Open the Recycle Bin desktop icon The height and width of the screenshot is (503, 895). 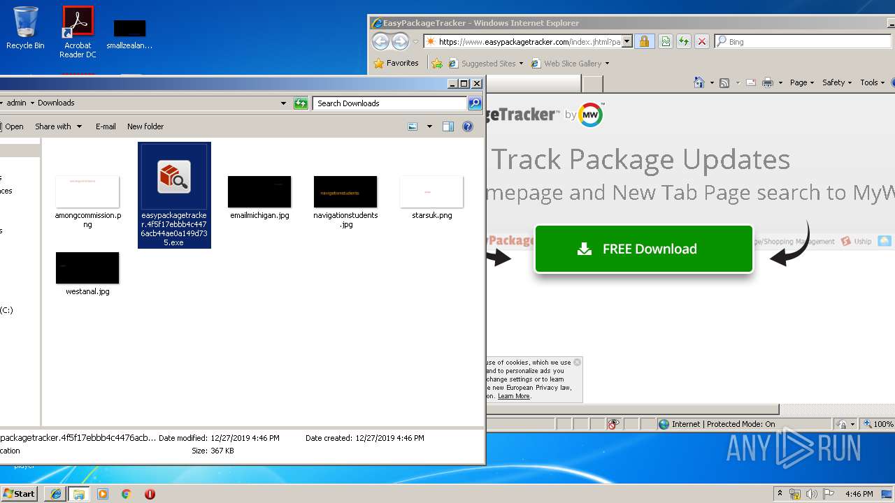[x=25, y=28]
